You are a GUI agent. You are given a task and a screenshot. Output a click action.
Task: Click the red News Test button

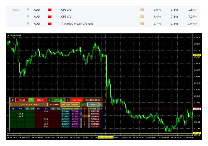click(x=77, y=100)
